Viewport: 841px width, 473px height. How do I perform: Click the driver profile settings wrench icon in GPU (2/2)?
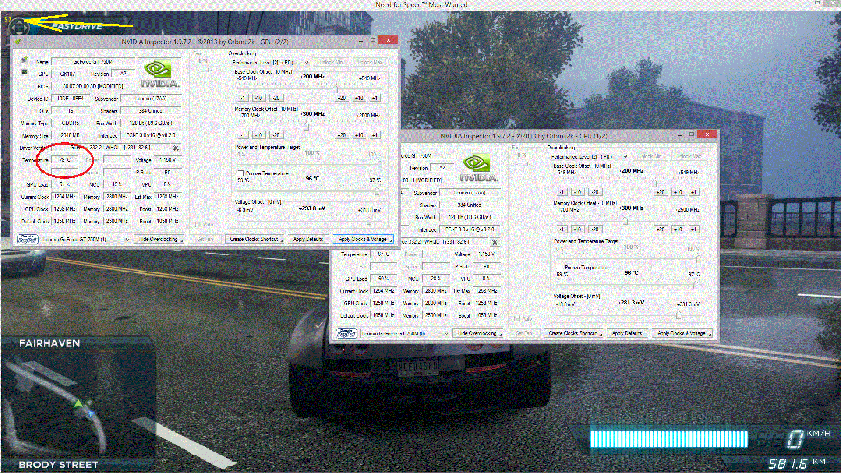point(176,148)
